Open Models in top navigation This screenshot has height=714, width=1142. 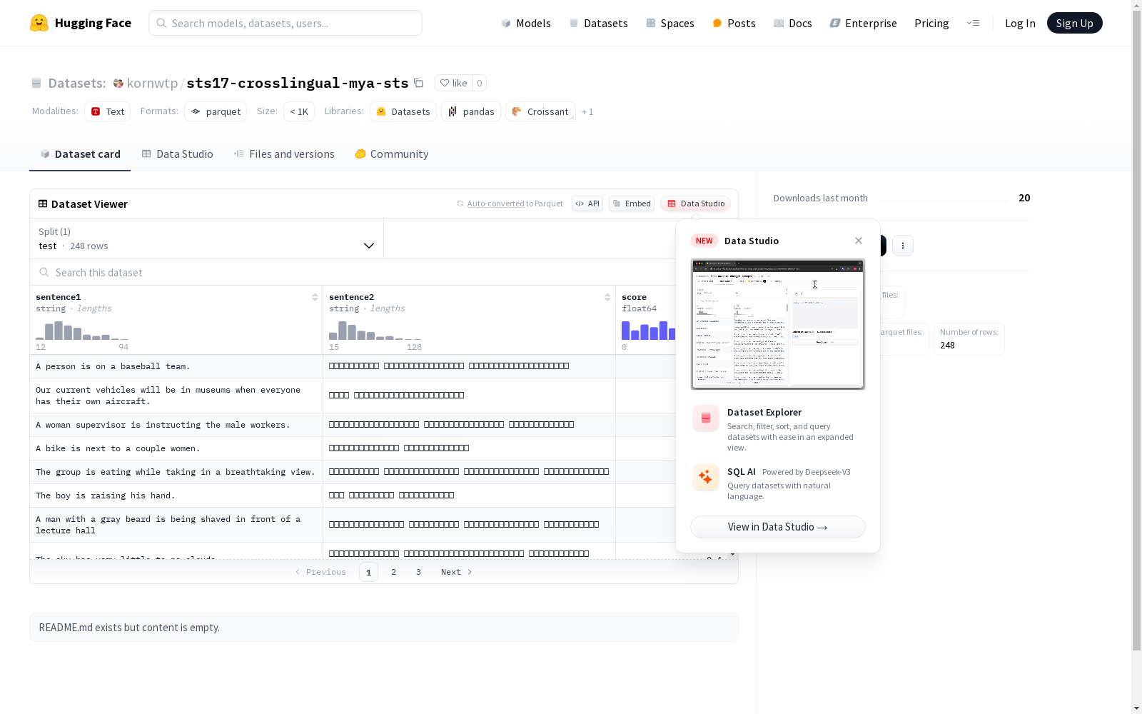tap(526, 23)
